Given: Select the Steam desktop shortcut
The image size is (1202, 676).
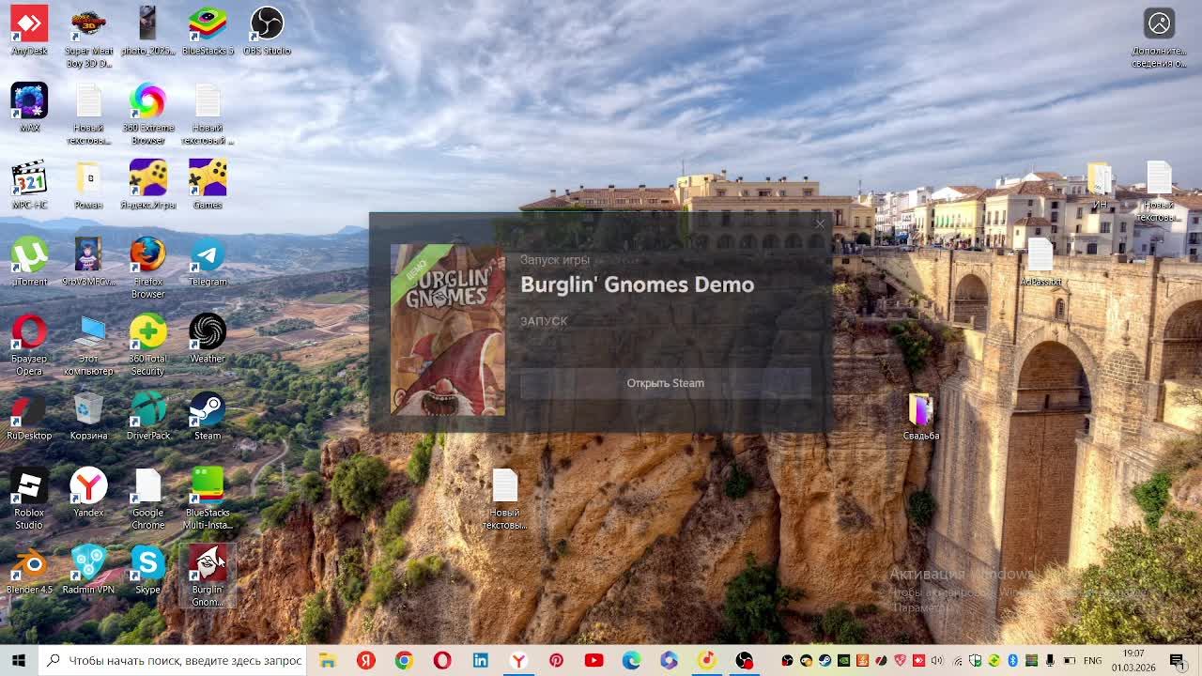Looking at the screenshot, I should [208, 416].
